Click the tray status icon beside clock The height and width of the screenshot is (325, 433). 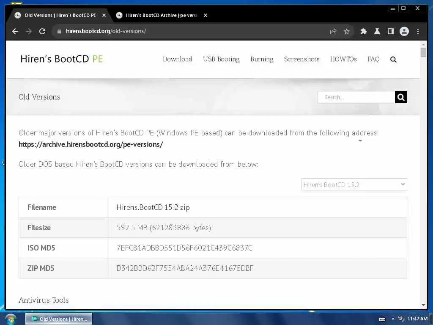click(401, 319)
